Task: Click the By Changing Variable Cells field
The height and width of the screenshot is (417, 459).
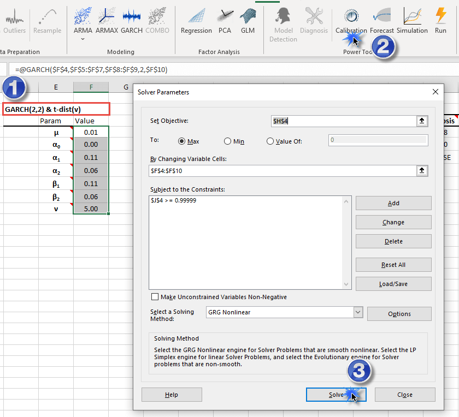Action: [x=281, y=171]
